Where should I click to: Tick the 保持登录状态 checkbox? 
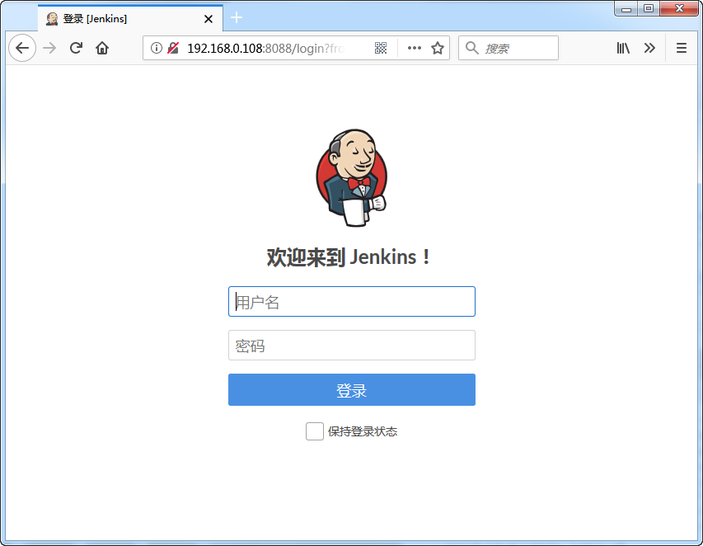click(x=315, y=431)
